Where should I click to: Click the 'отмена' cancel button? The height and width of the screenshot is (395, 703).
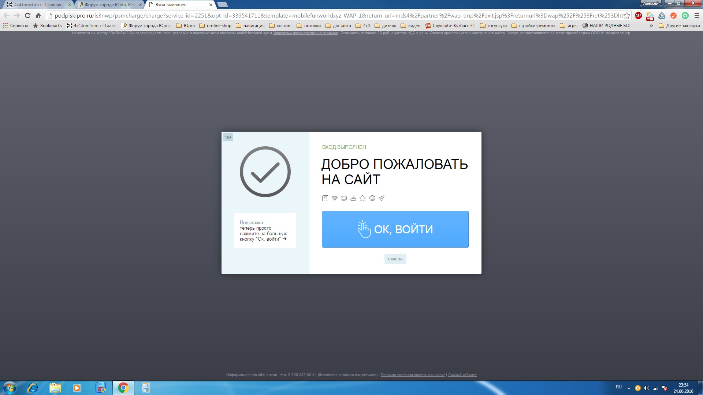tap(395, 259)
